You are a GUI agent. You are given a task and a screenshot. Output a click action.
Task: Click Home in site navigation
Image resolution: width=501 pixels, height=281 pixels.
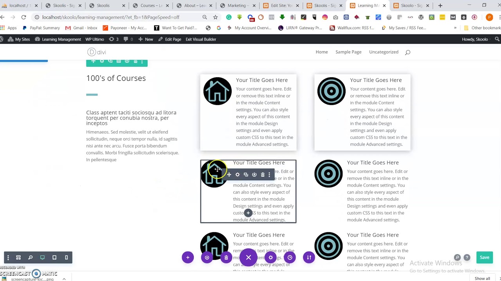322,52
